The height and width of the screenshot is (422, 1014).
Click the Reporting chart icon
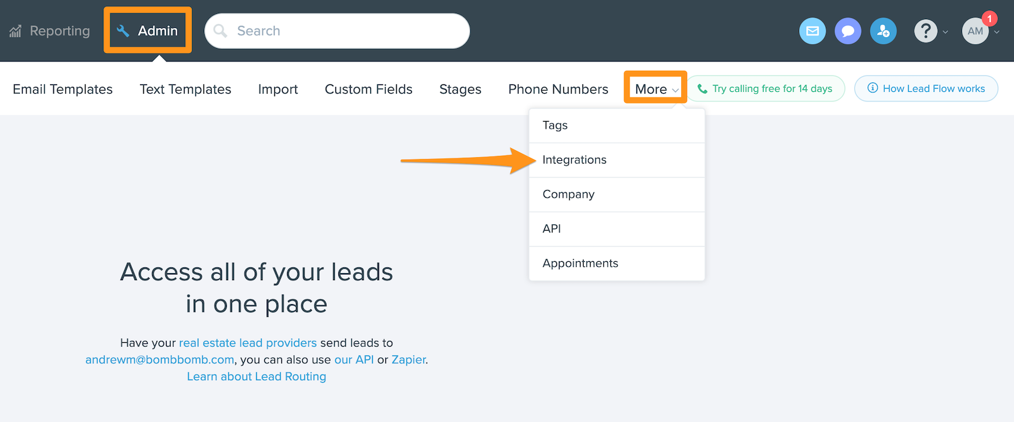tap(16, 31)
